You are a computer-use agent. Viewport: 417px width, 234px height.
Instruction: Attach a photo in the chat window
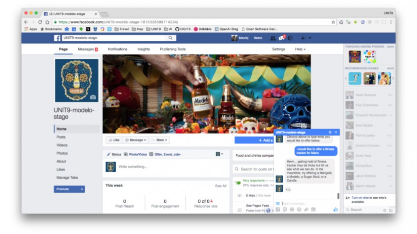(278, 209)
